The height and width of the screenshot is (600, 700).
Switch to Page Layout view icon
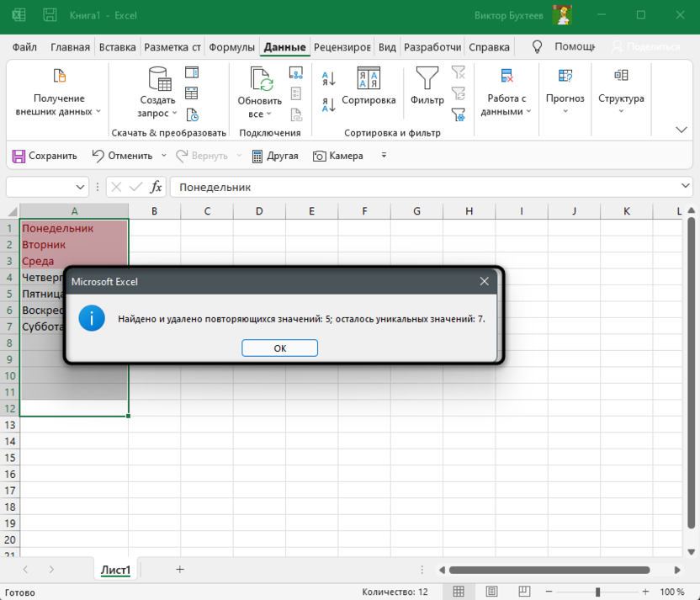[491, 592]
